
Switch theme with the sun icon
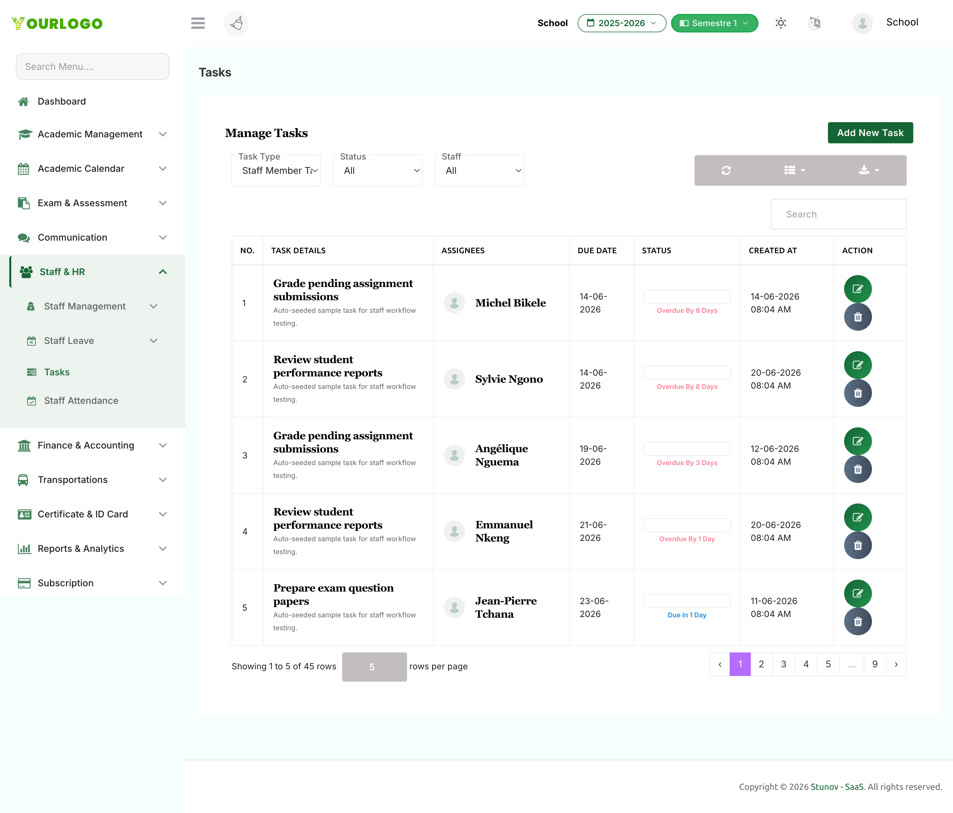781,23
